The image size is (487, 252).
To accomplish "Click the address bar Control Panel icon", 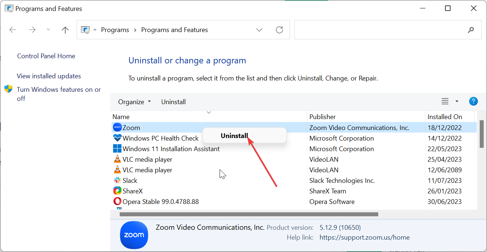I will [85, 30].
